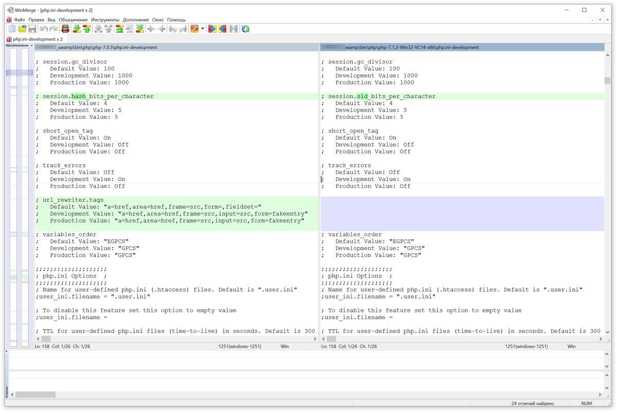This screenshot has height=412, width=617.
Task: Copy the difference to the left
Action: point(162,29)
